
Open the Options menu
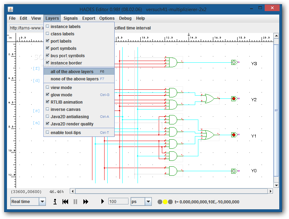(107, 18)
